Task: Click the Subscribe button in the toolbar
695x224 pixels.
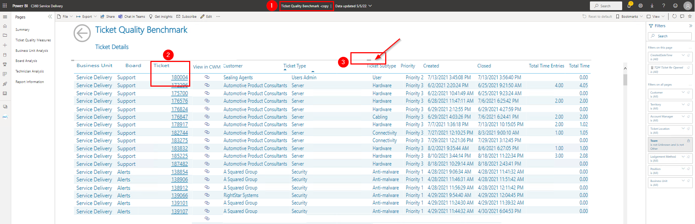Action: point(187,17)
